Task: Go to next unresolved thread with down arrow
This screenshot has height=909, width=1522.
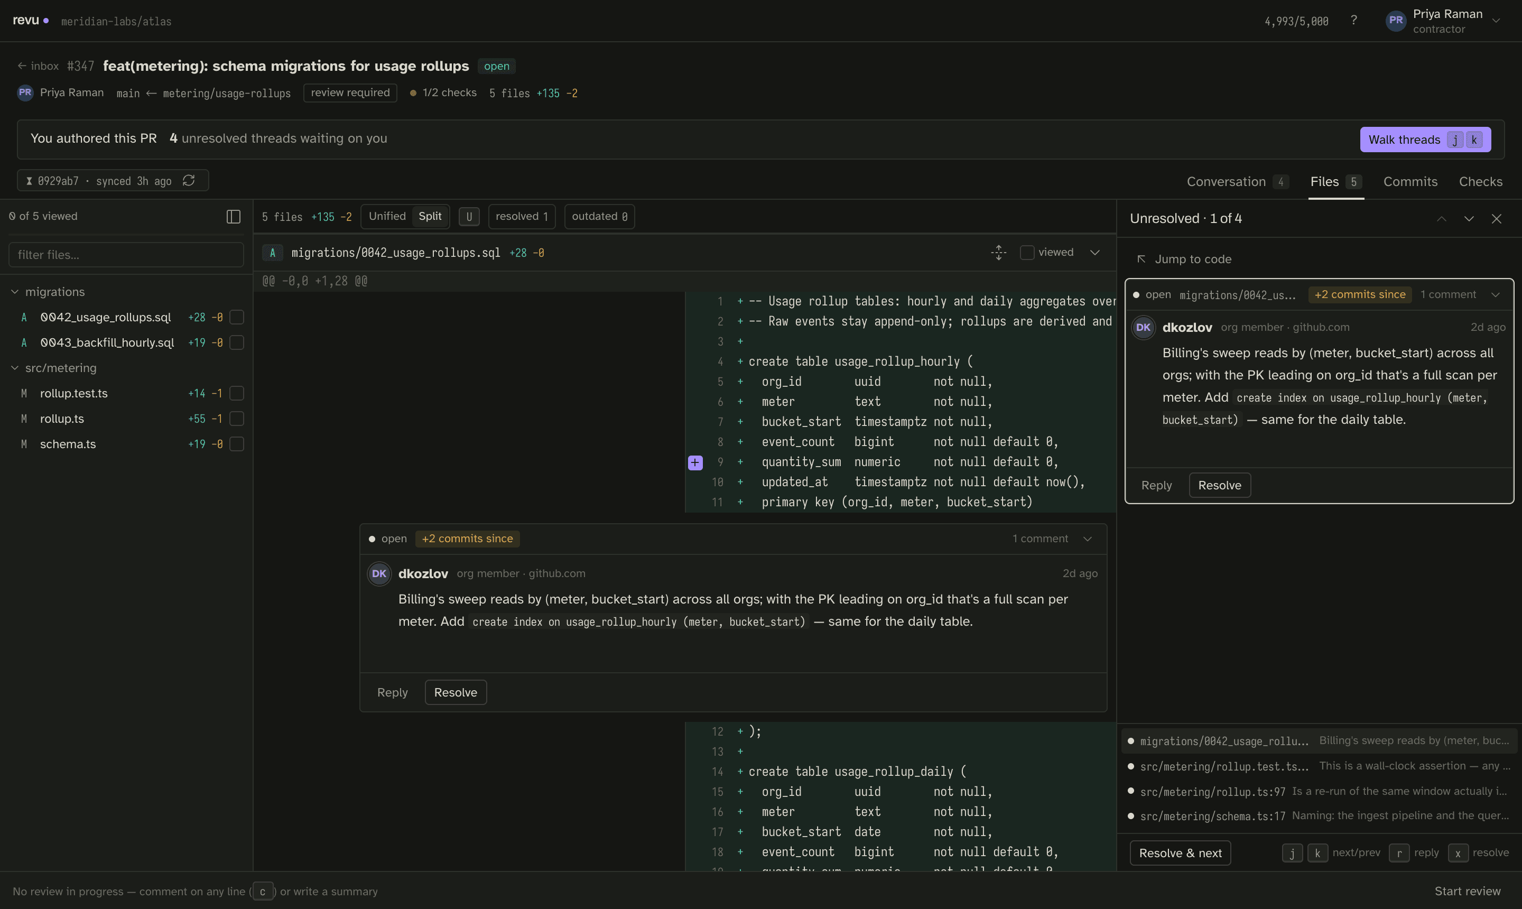Action: click(x=1469, y=219)
